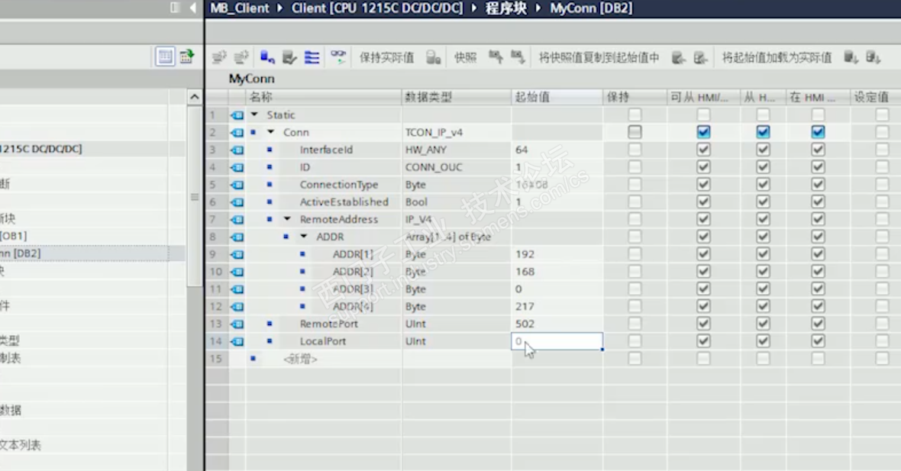
Task: Click the panel layout icon in the title bar
Action: tap(176, 8)
